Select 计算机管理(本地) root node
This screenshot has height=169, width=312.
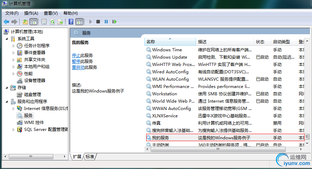coord(27,32)
